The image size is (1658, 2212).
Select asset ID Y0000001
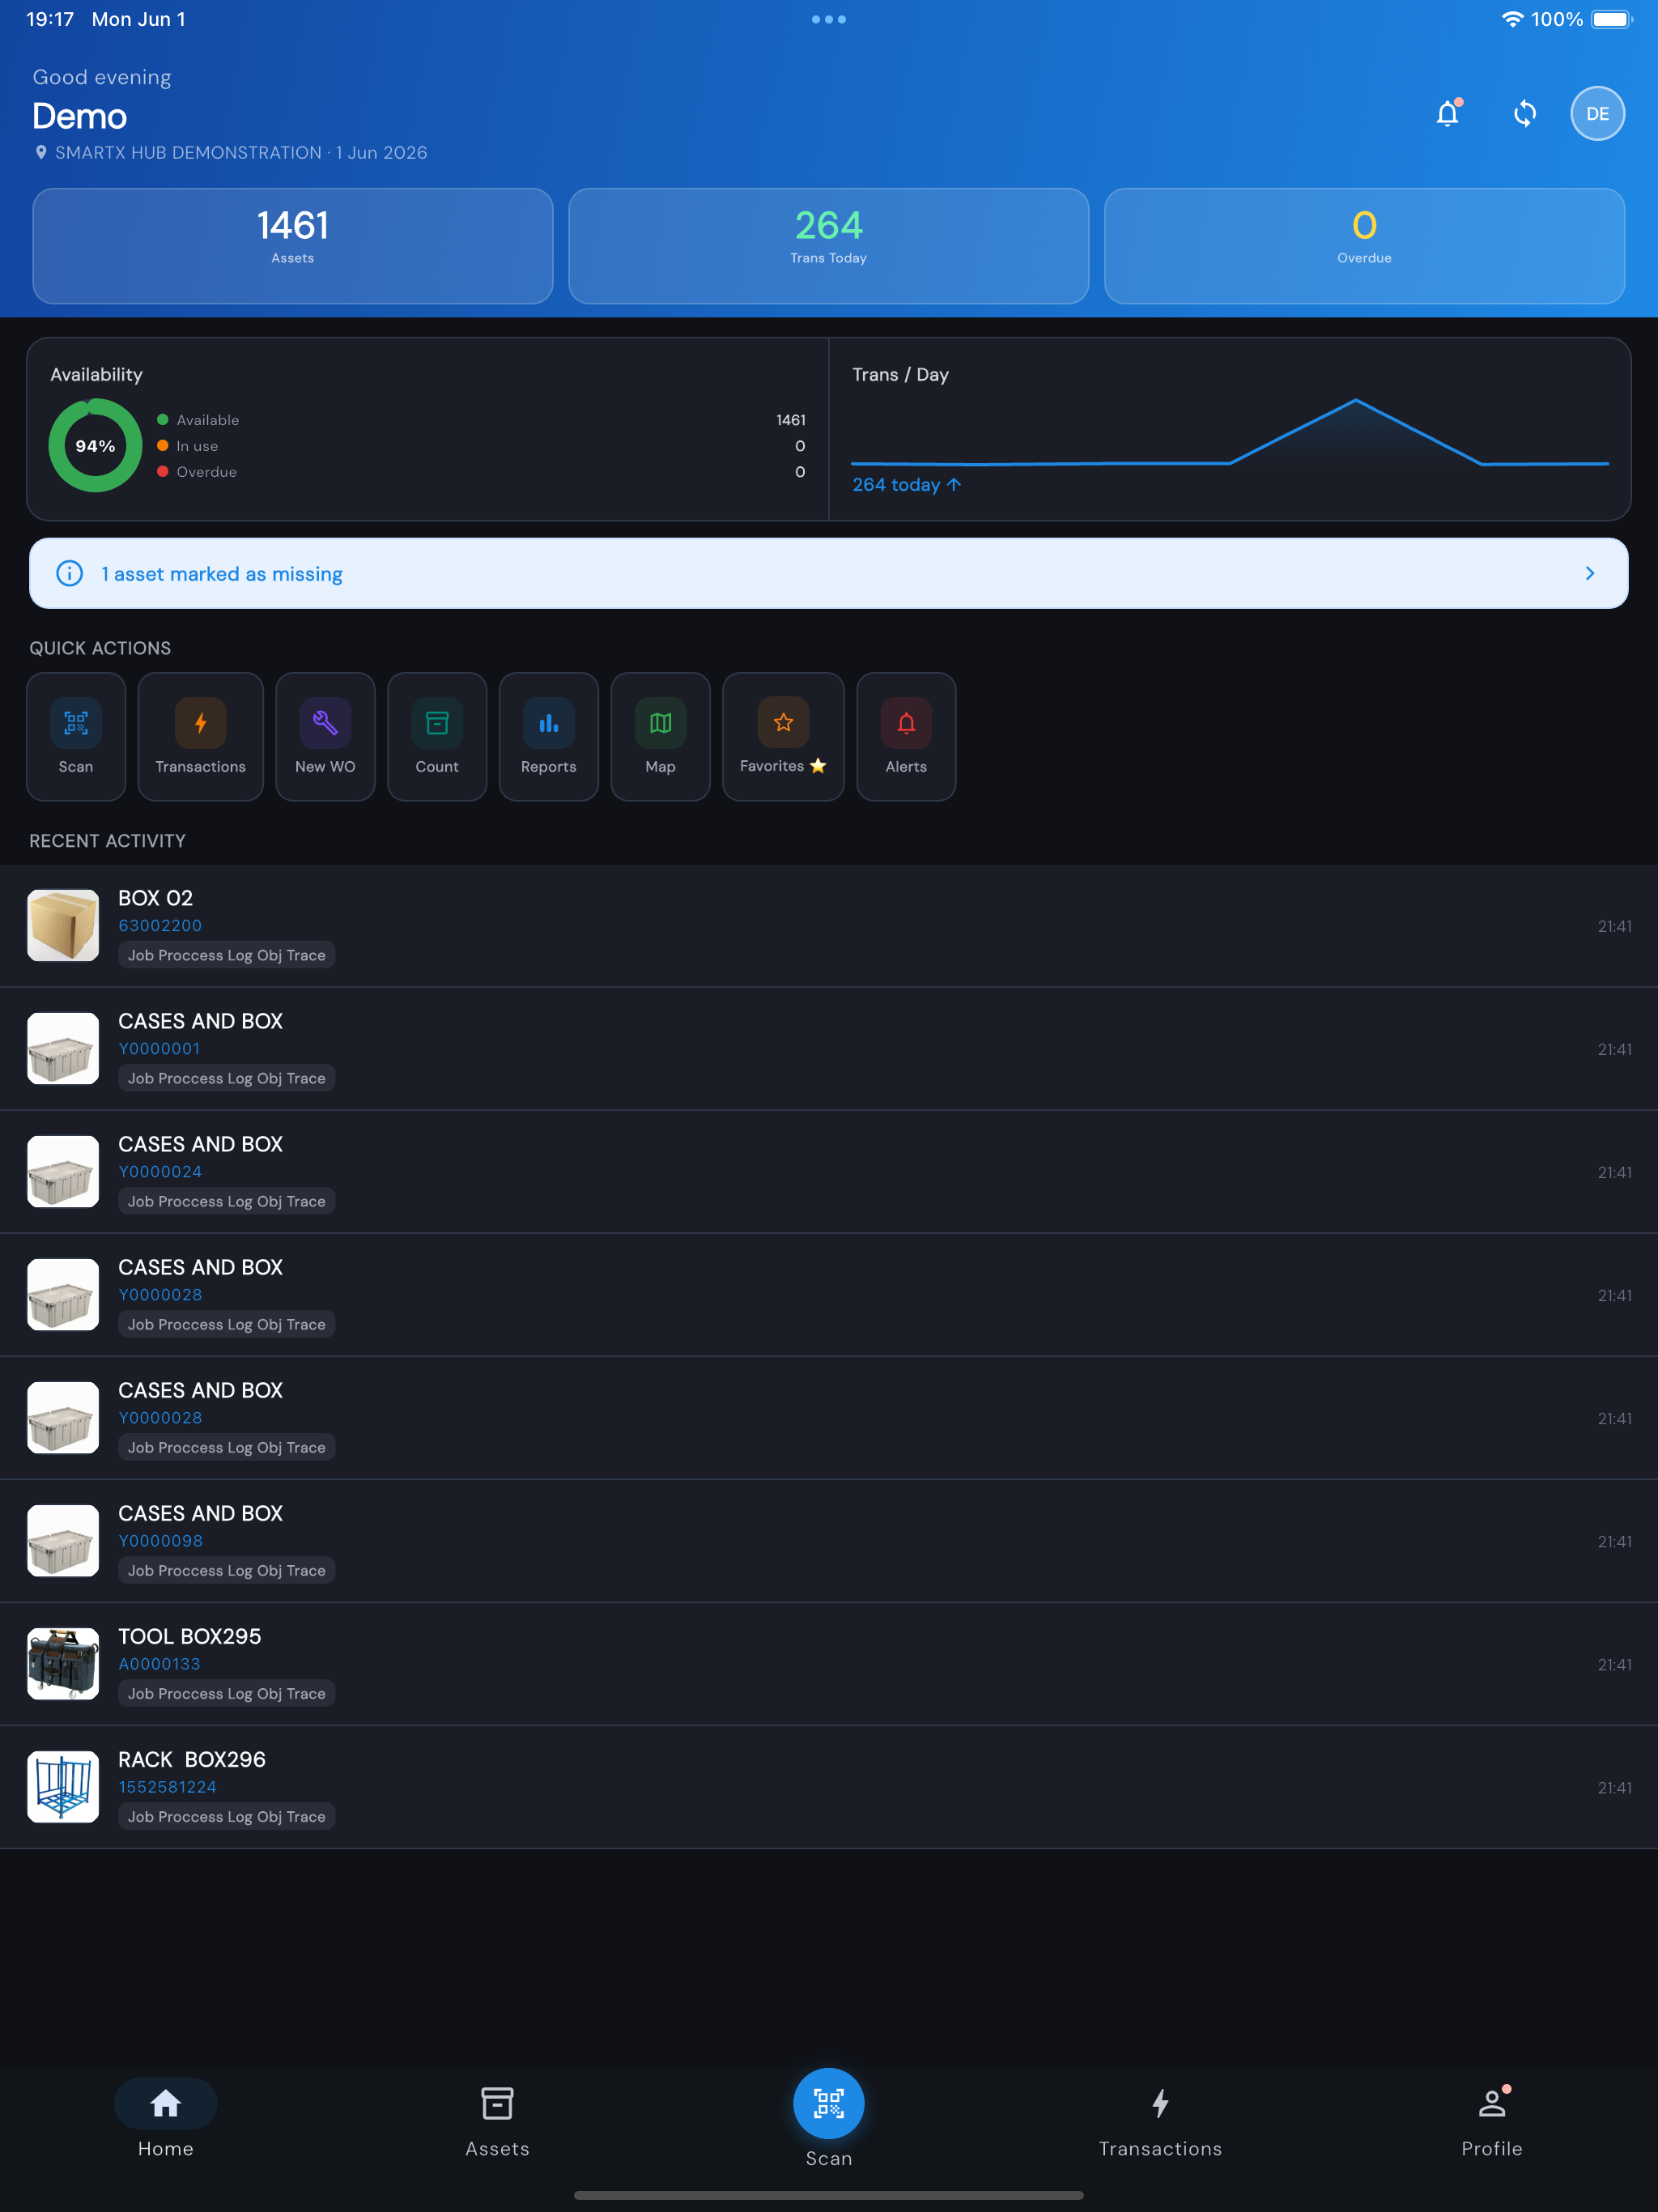(x=159, y=1049)
